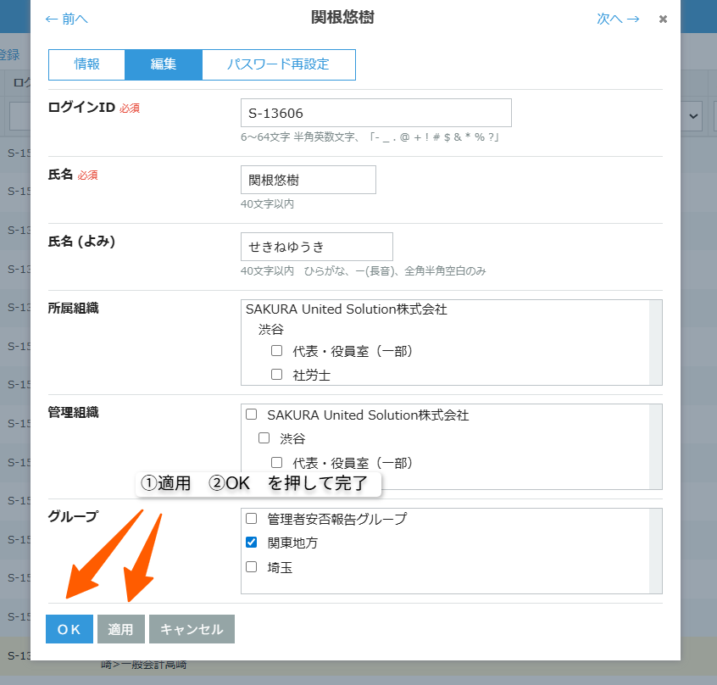The height and width of the screenshot is (685, 717).
Task: Click the キャンセル button
Action: coord(192,629)
